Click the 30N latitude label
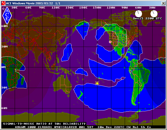Image resolution: width=167 pixels, height=130 pixels. click(x=5, y=46)
